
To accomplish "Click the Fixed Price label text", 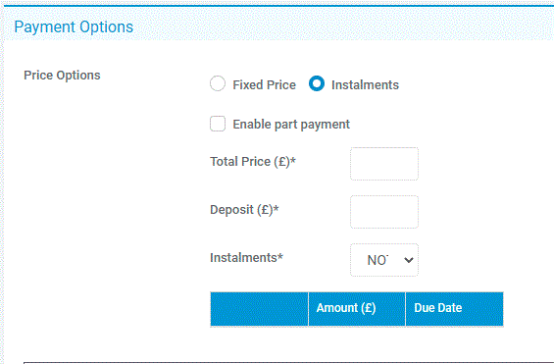I will pos(265,84).
